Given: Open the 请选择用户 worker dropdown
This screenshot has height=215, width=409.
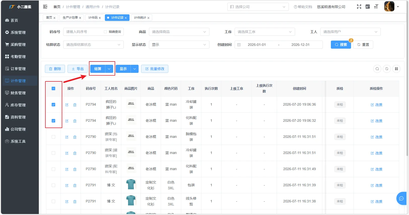Looking at the screenshot, I should click(x=351, y=32).
